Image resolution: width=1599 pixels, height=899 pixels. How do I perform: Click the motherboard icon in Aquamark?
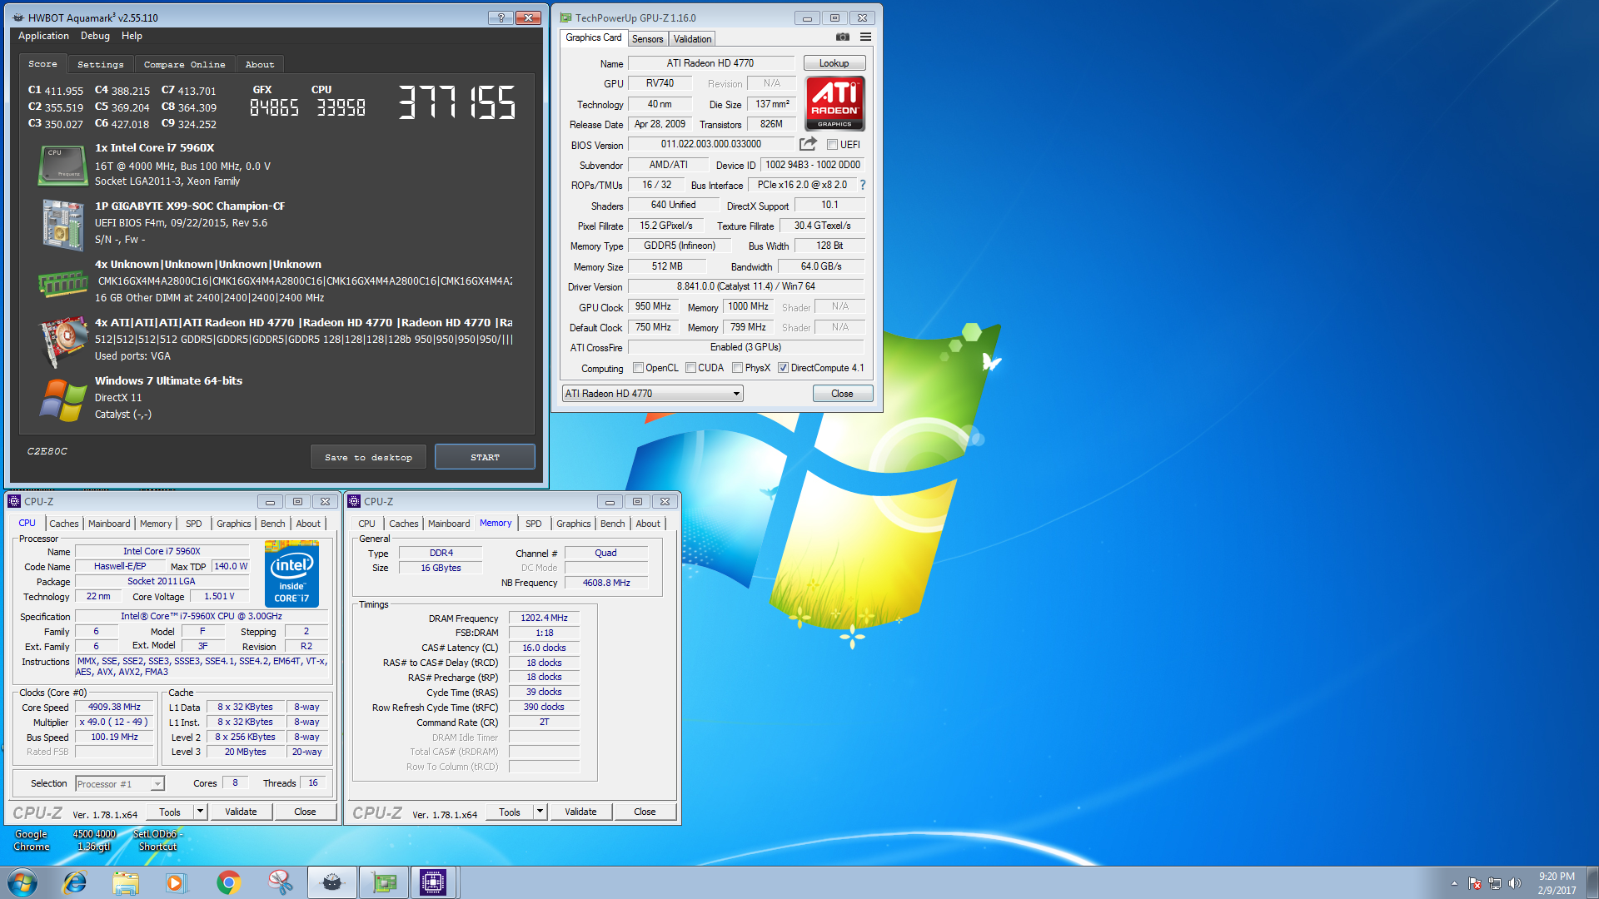[62, 224]
